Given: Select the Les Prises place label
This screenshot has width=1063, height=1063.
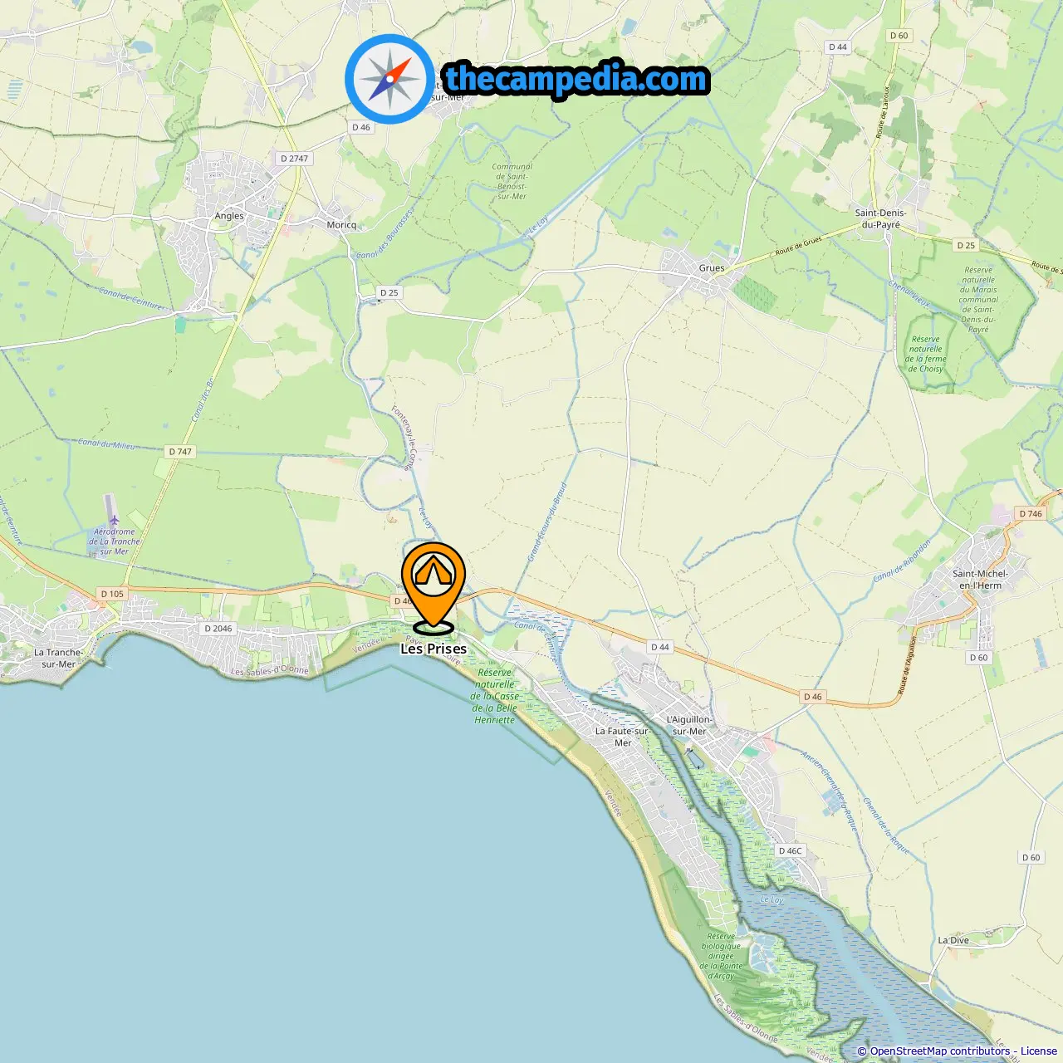Looking at the screenshot, I should click(434, 649).
